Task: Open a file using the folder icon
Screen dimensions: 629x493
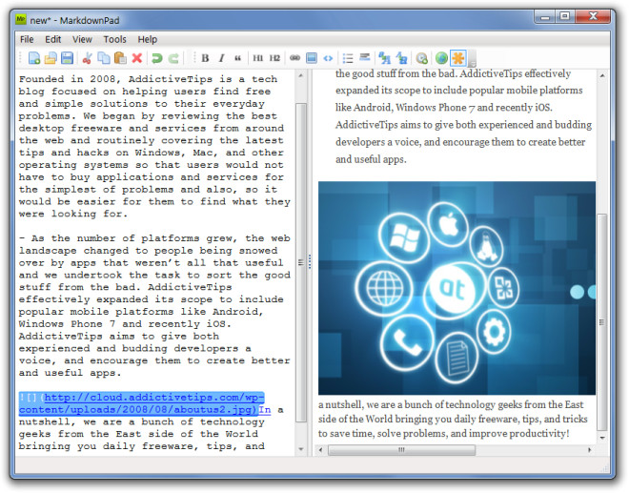Action: coord(51,58)
